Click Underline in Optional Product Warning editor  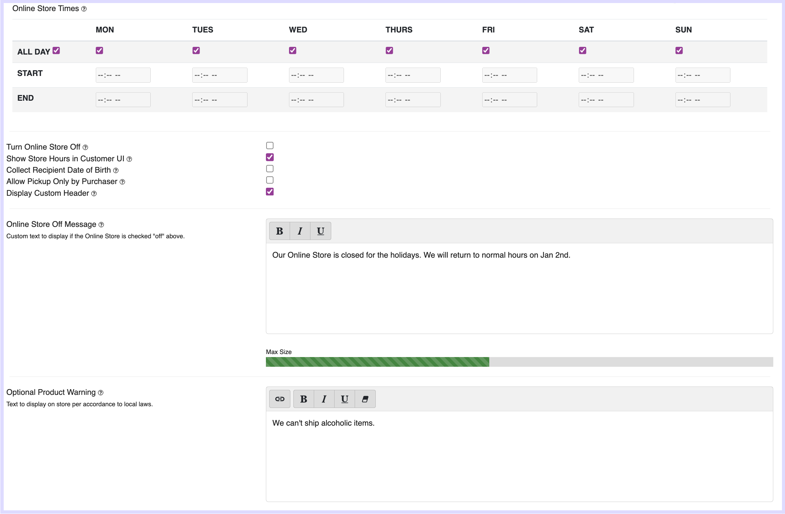click(x=345, y=399)
